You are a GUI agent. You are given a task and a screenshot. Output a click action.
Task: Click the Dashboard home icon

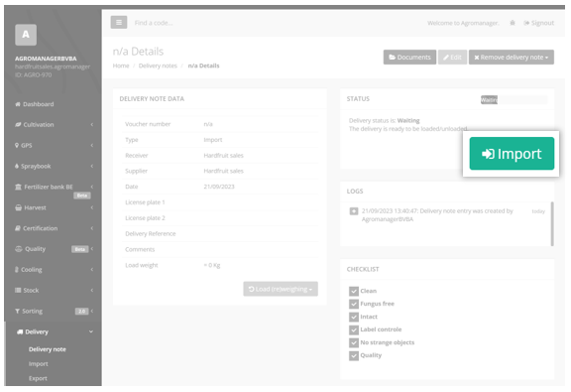click(18, 104)
